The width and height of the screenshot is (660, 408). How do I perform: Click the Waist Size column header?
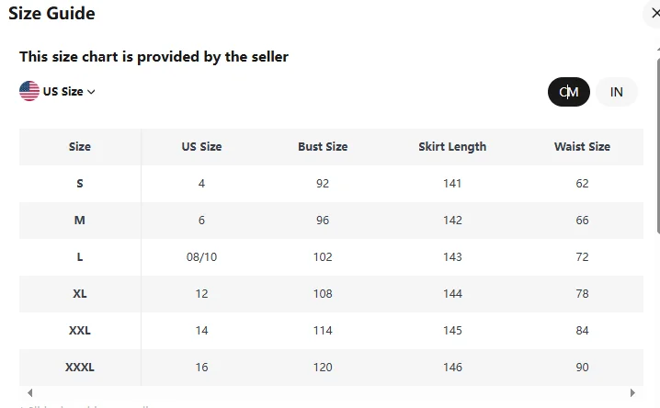click(582, 147)
